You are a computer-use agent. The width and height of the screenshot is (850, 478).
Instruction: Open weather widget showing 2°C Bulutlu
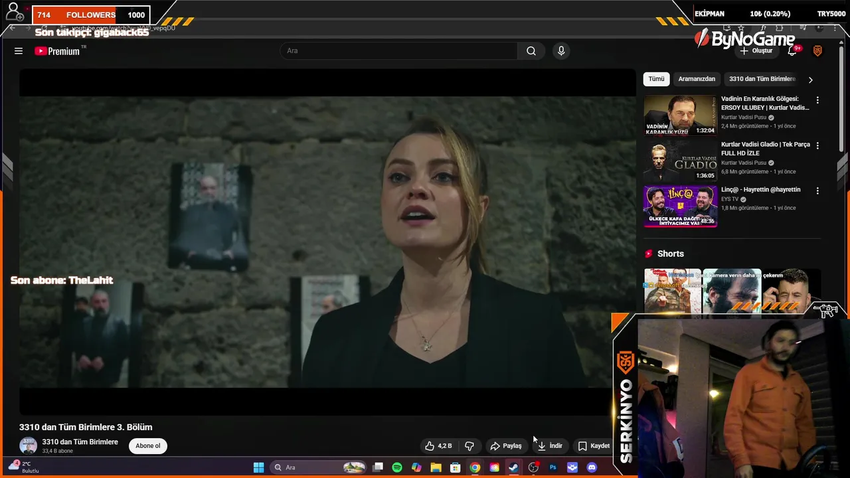click(x=24, y=467)
